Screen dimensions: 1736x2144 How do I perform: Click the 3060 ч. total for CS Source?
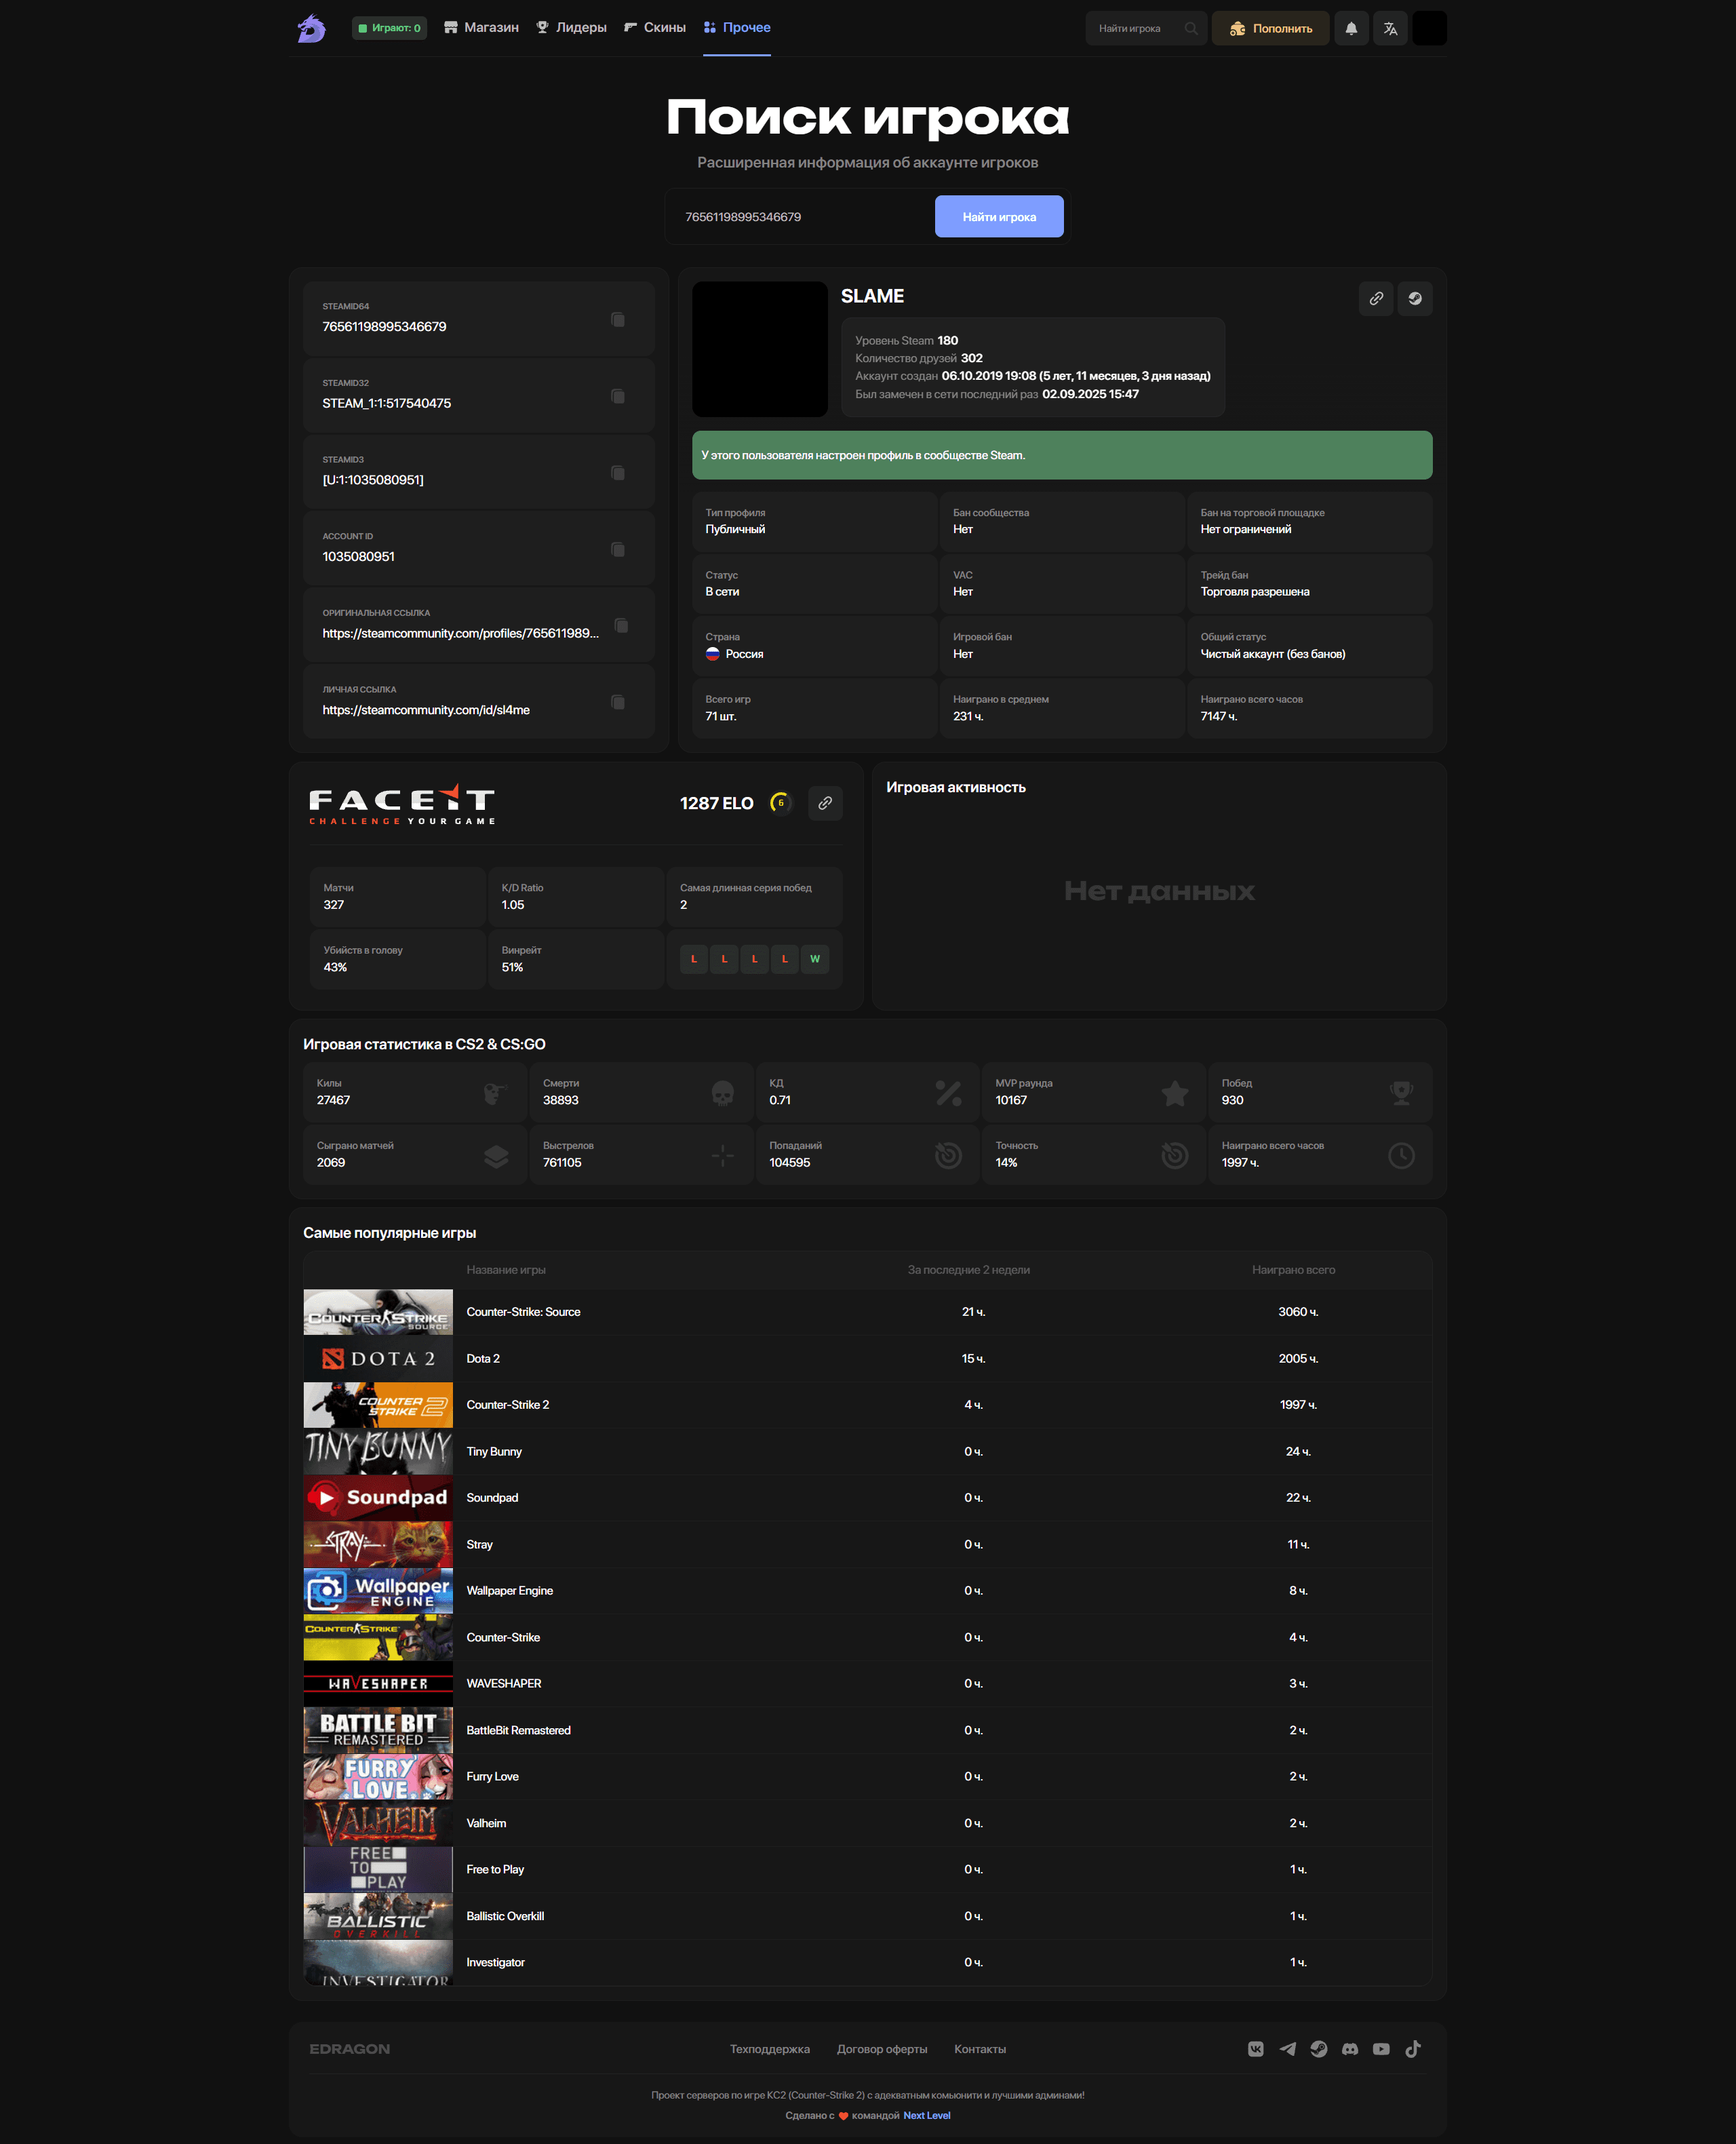coord(1298,1312)
